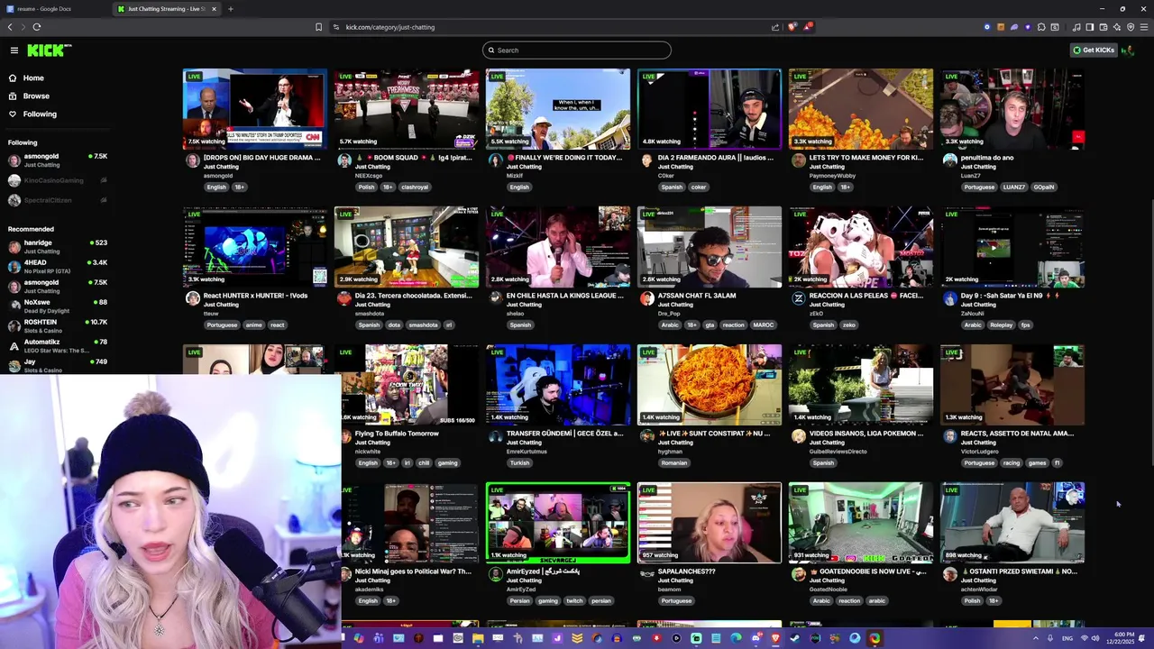The height and width of the screenshot is (649, 1154).
Task: Click the coker tag under DIA 2 FARMEANDO
Action: click(699, 187)
